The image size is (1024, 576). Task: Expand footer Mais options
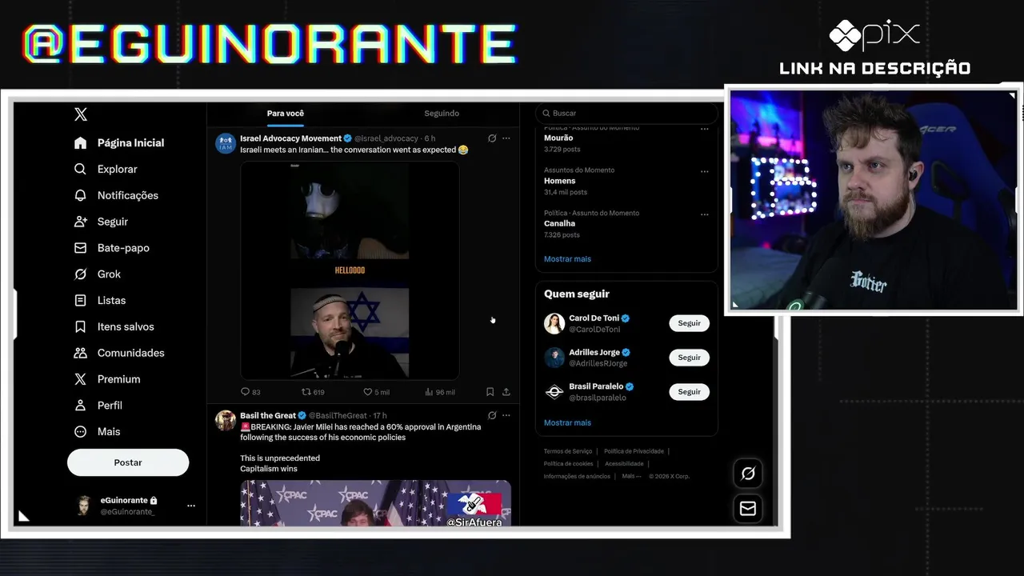631,476
